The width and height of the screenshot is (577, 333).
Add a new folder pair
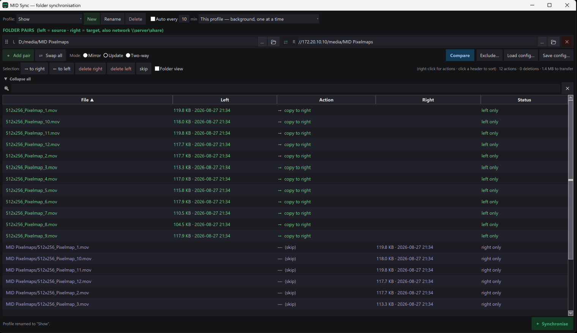pyautogui.click(x=19, y=55)
